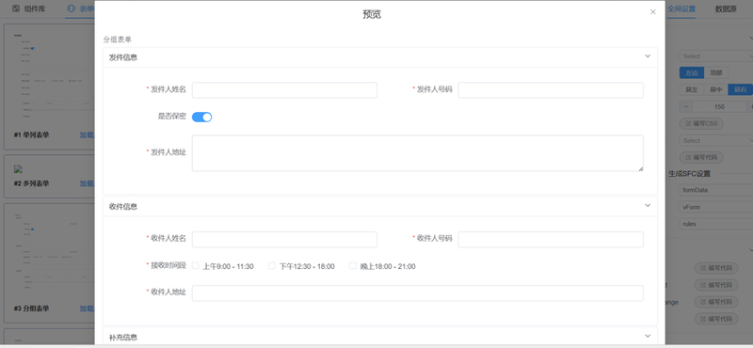Click the 发件人号码 input field
This screenshot has height=348, width=753.
tap(551, 90)
